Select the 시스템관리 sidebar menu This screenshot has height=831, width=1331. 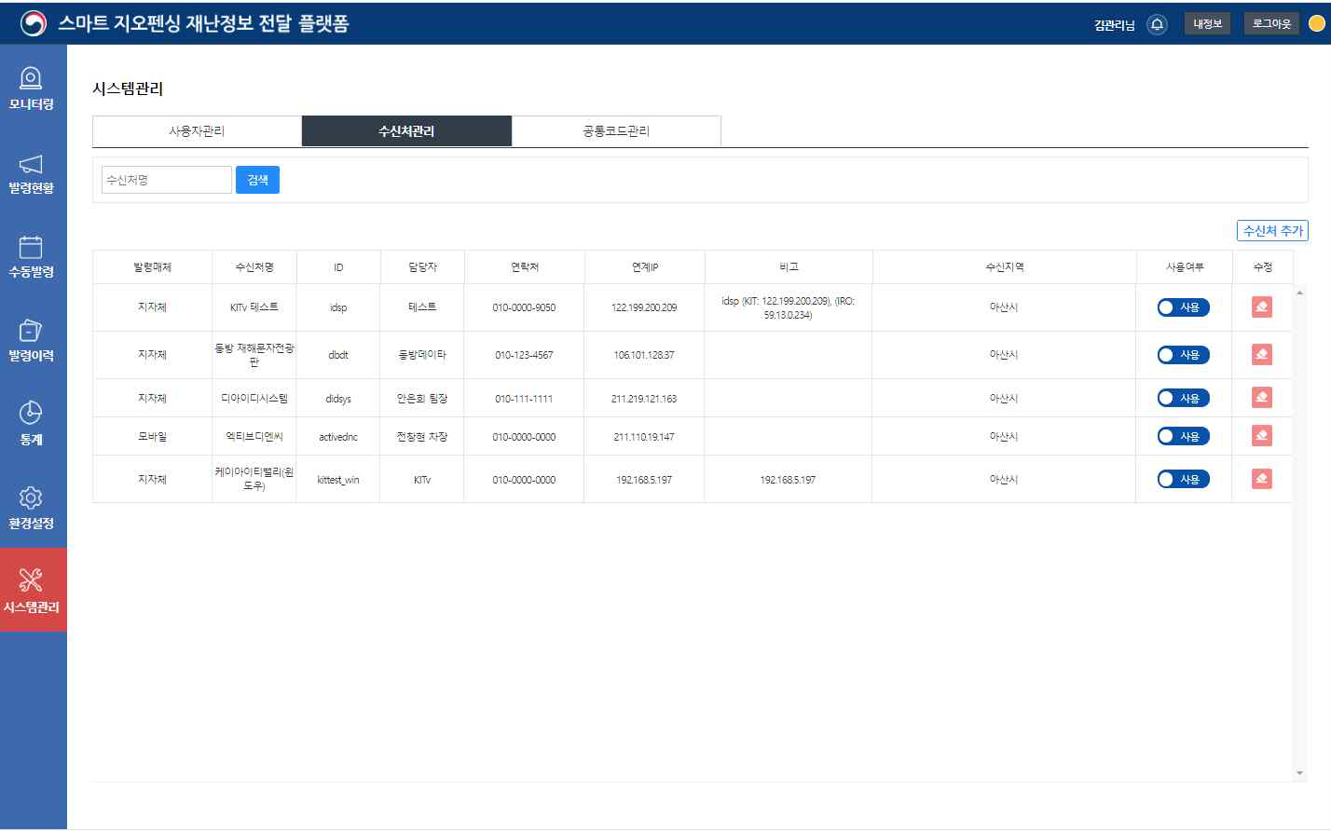32,590
